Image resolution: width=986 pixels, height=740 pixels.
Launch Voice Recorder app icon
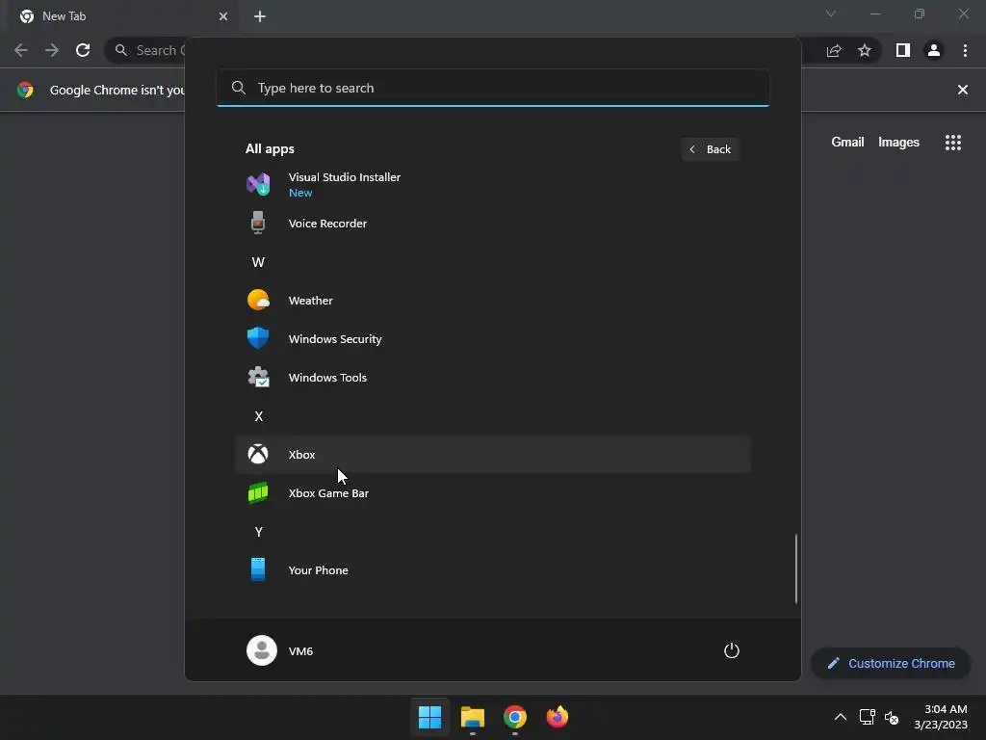pos(258,223)
